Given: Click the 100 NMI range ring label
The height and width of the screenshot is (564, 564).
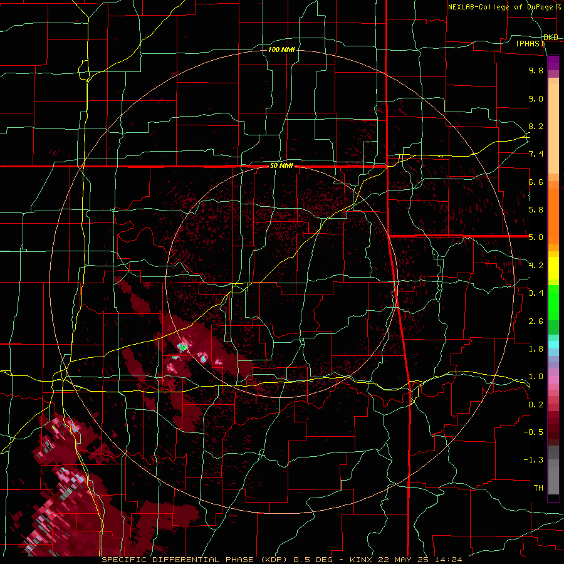Looking at the screenshot, I should coord(281,50).
